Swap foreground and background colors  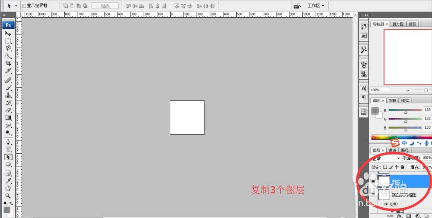coord(11,203)
